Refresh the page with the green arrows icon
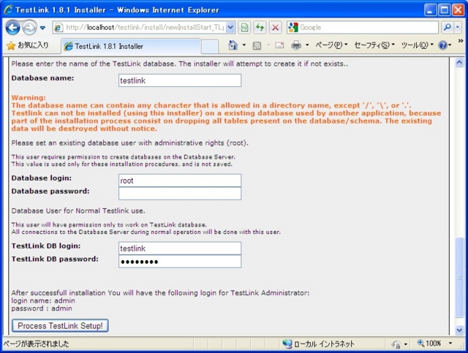468x353 pixels. (260, 28)
